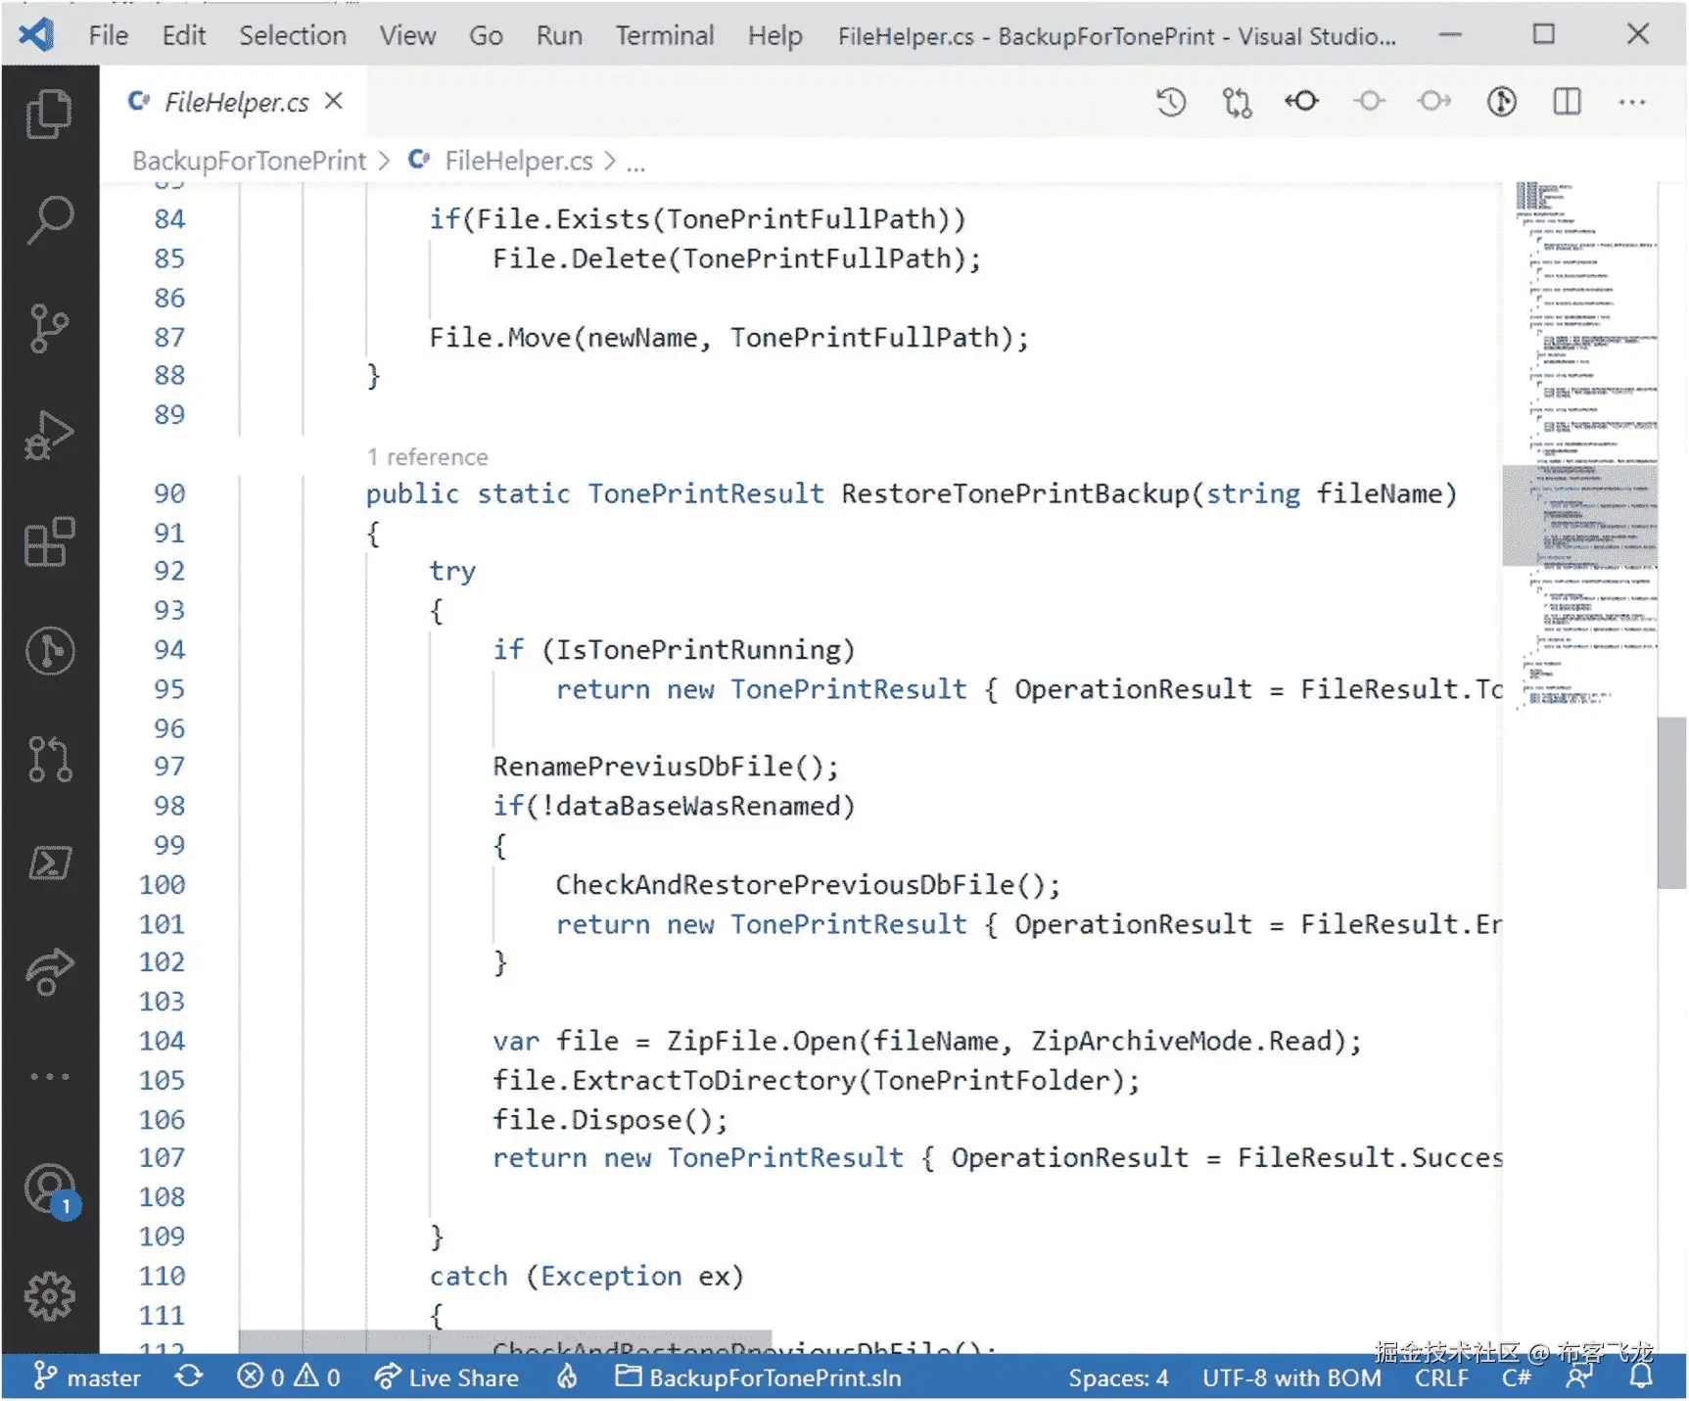
Task: Open editor actions via the More Actions ellipsis
Action: click(x=1633, y=101)
